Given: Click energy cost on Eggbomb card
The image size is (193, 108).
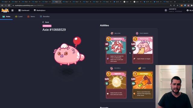Looking at the screenshot, I should (x=109, y=74).
